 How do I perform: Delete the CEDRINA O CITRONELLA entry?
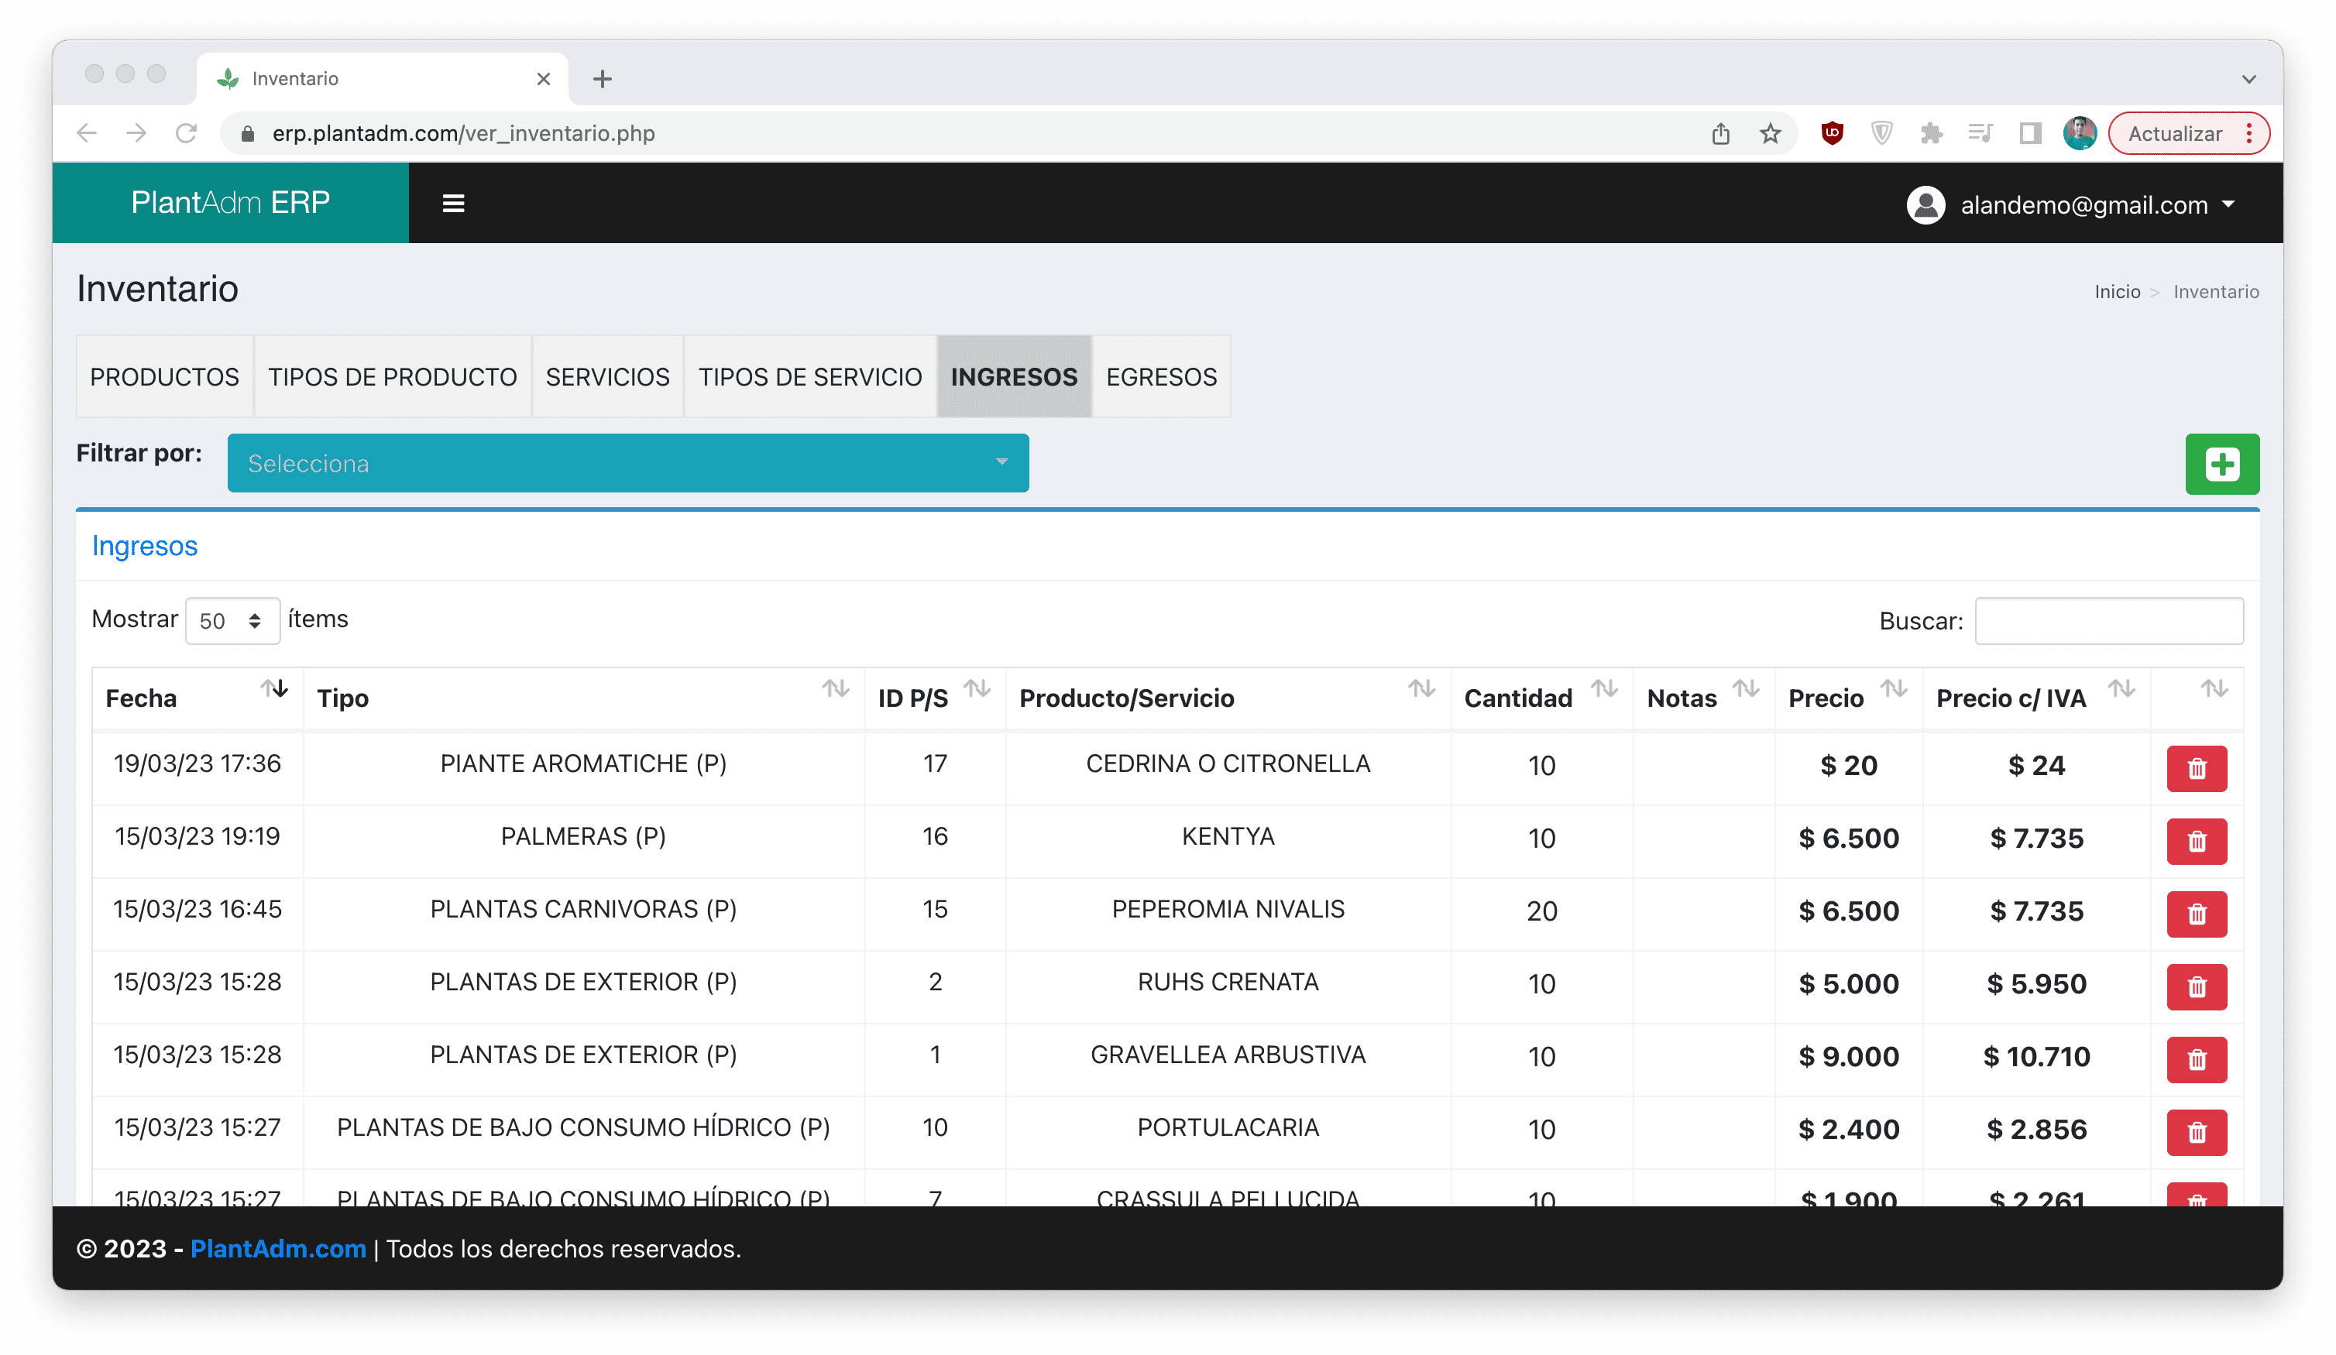[2196, 768]
